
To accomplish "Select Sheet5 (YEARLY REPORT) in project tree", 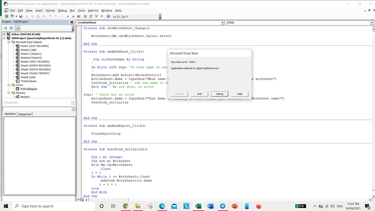I will [x=35, y=73].
